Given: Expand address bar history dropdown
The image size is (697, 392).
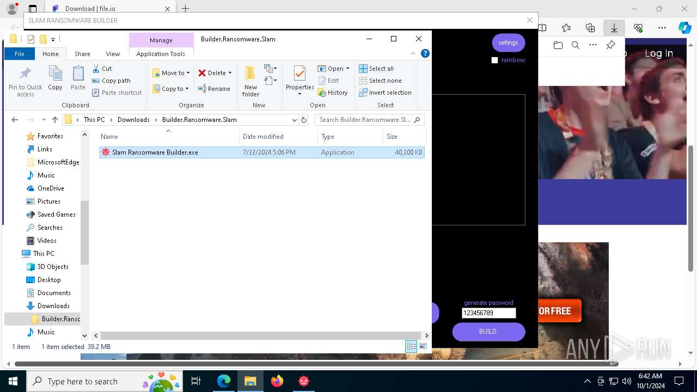Looking at the screenshot, I should 294,120.
